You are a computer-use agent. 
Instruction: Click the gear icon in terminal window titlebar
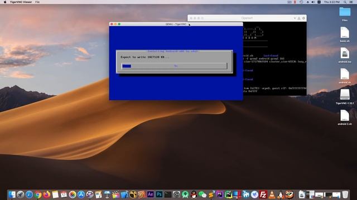pyautogui.click(x=303, y=18)
